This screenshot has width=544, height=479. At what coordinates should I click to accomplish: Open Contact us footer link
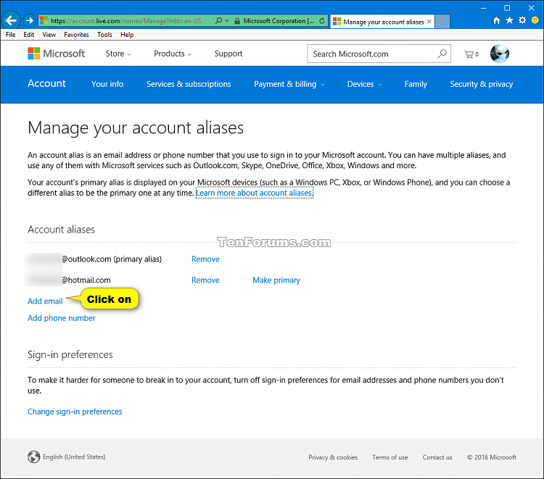point(437,457)
